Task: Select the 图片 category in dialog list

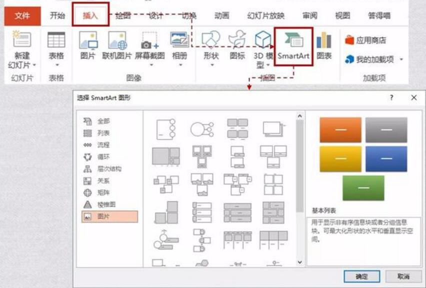Action: pos(110,217)
